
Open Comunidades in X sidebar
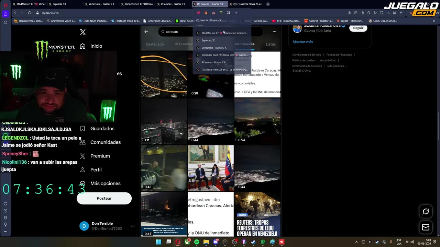pyautogui.click(x=100, y=142)
